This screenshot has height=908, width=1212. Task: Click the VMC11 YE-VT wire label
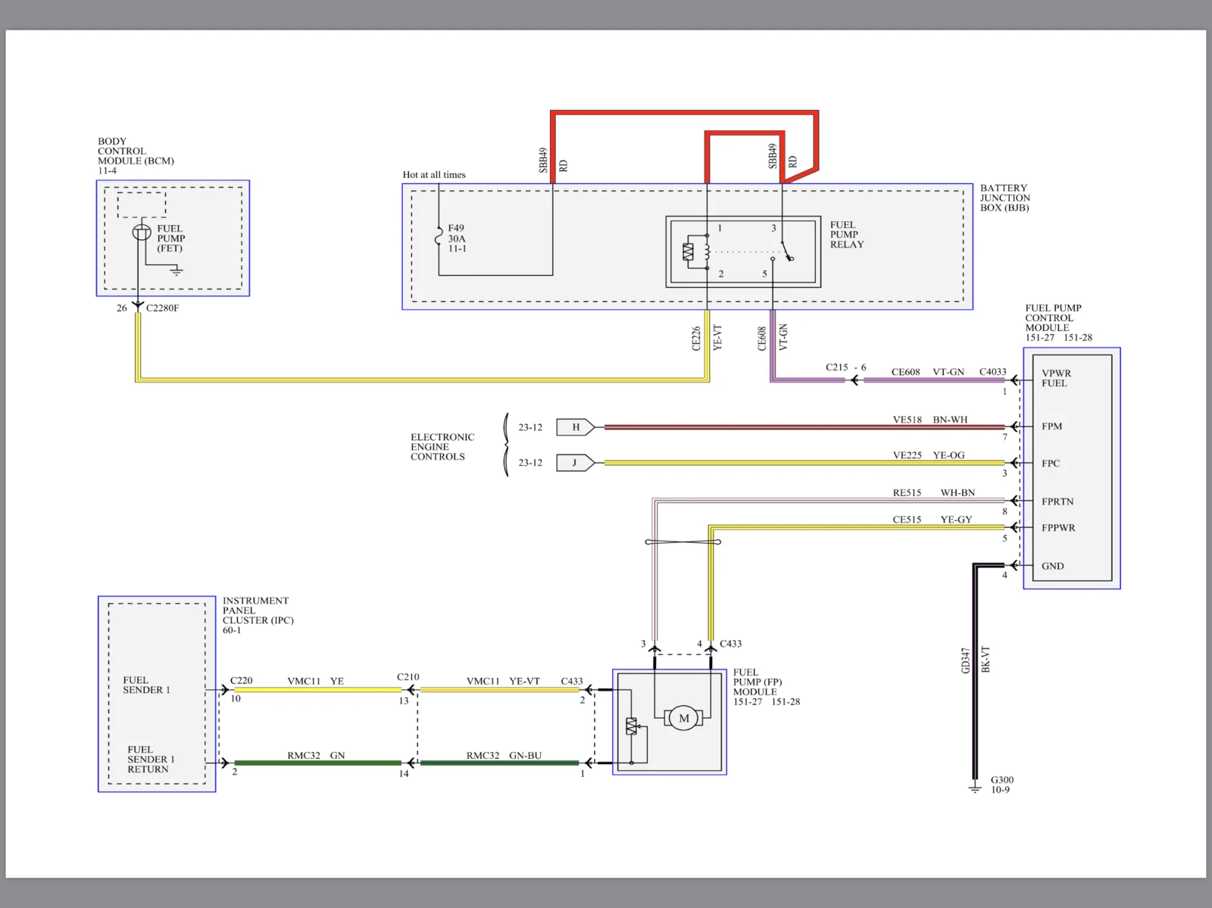[x=504, y=681]
